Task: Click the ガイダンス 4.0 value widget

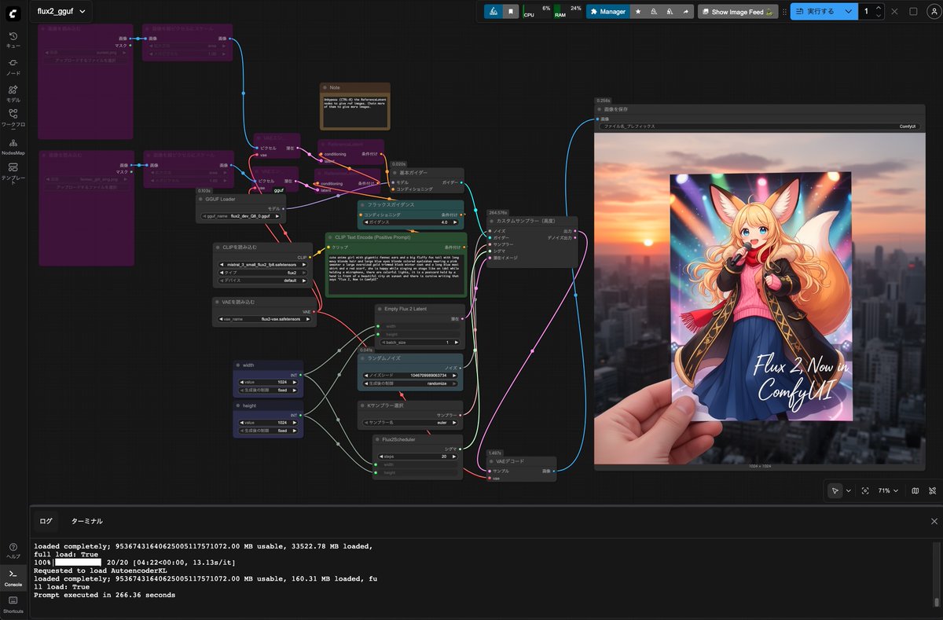Action: pos(410,222)
